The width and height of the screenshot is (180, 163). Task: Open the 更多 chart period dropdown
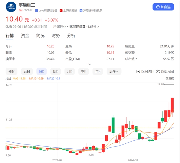[114, 71]
